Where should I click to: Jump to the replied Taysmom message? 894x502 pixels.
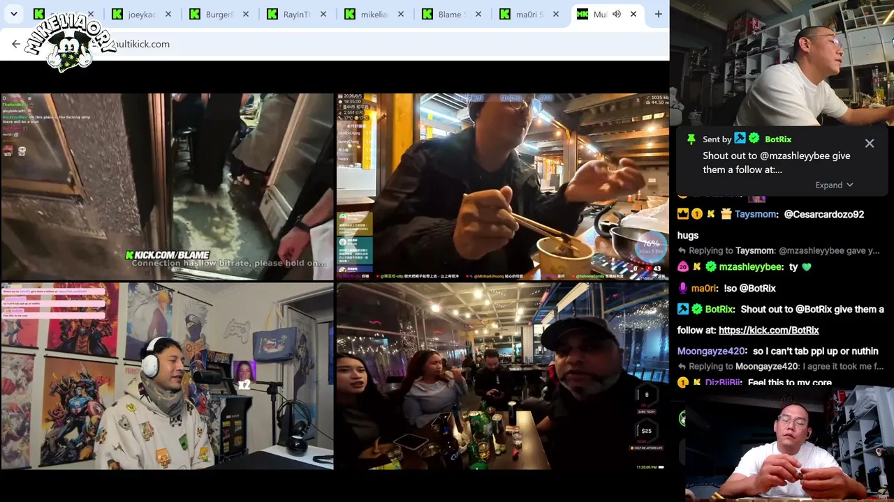coord(786,250)
